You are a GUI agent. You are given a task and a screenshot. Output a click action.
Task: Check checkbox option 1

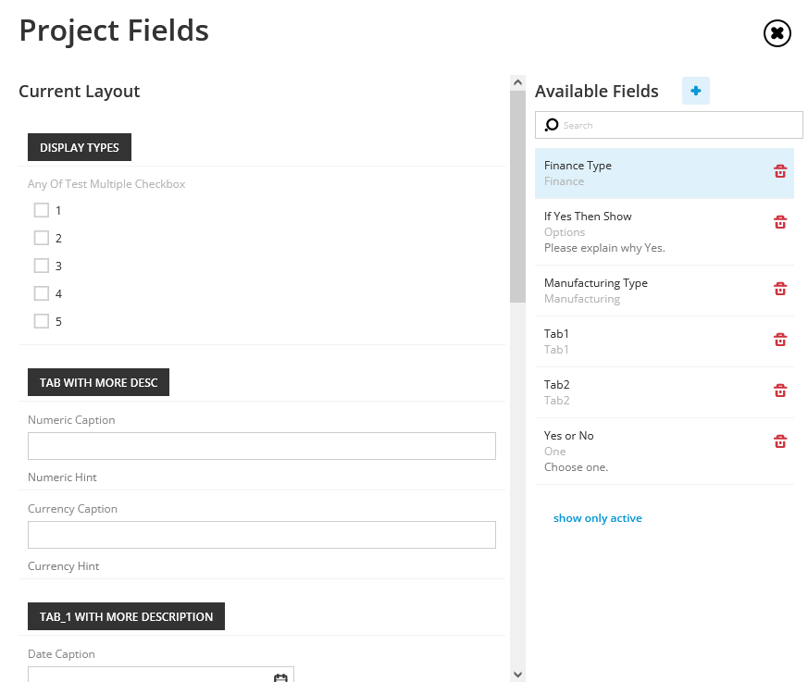42,210
